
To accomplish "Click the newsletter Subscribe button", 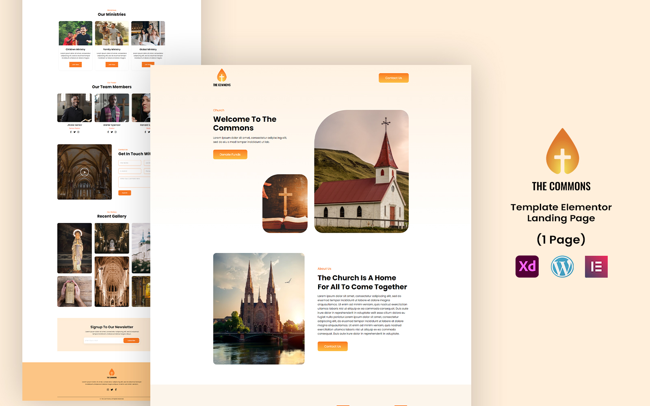I will click(x=131, y=341).
